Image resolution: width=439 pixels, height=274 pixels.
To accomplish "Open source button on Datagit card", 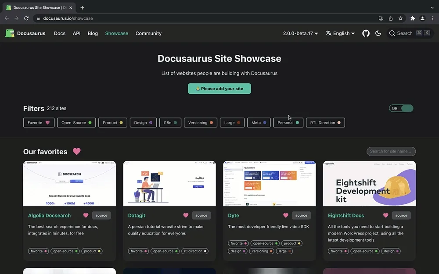I will tap(202, 215).
